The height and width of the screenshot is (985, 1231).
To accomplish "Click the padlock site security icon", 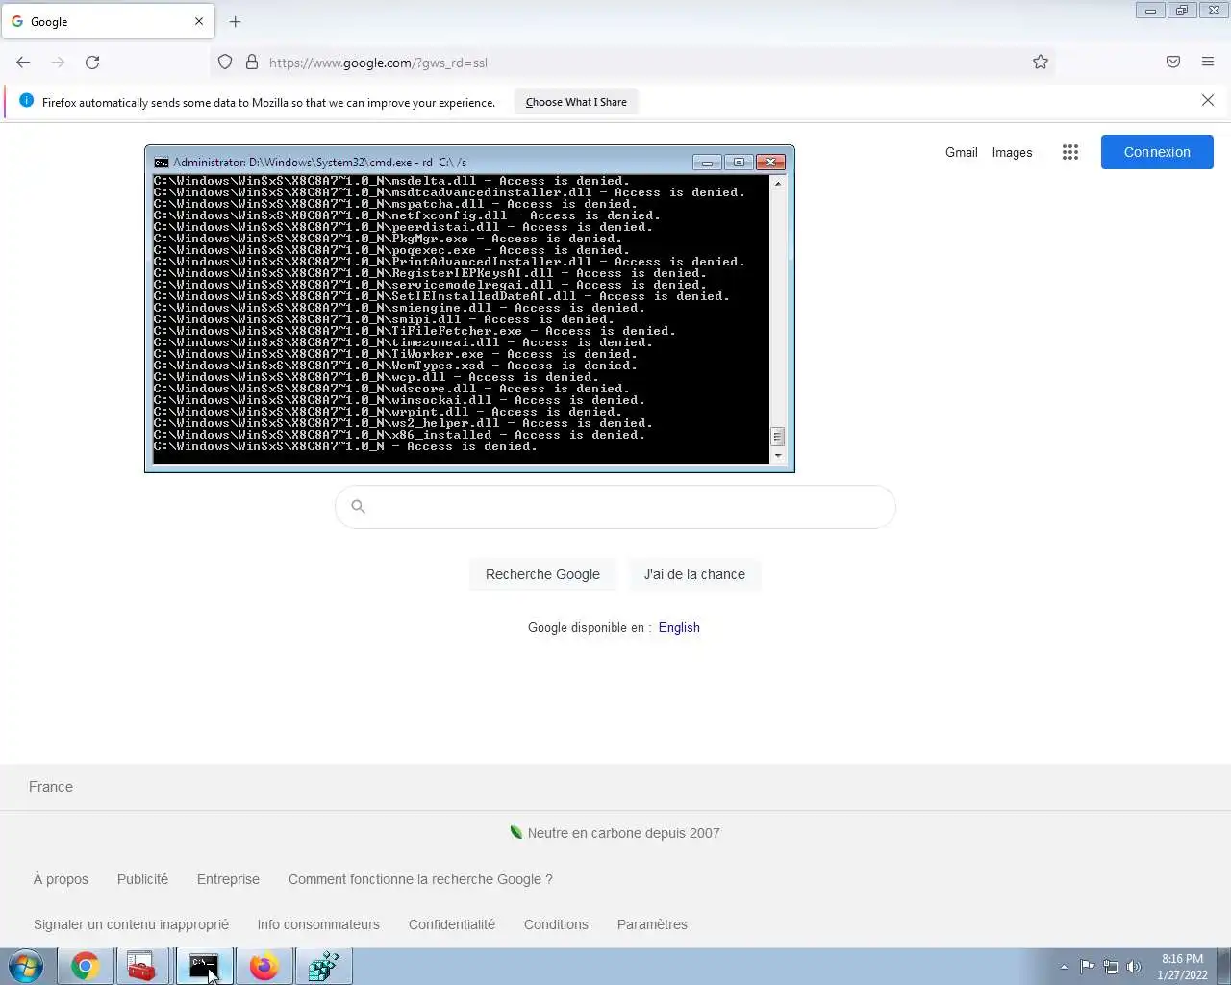I will pos(252,63).
